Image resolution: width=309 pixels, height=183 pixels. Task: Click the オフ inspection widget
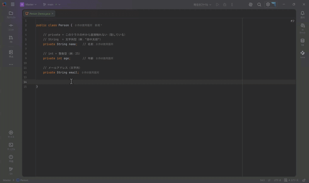(292, 21)
